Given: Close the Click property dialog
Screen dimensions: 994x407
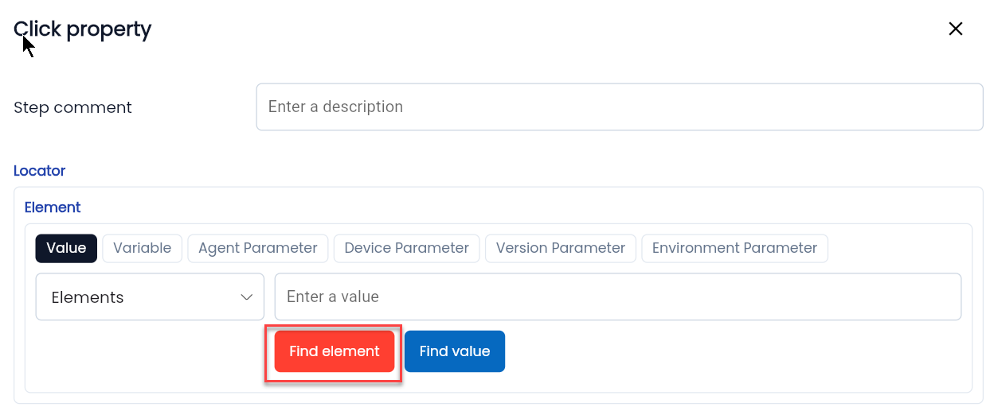Looking at the screenshot, I should 956,29.
